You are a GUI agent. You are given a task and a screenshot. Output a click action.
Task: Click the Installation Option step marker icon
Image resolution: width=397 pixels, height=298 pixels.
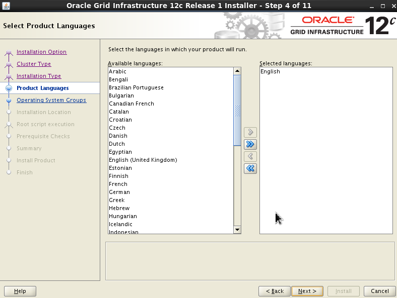pos(9,52)
